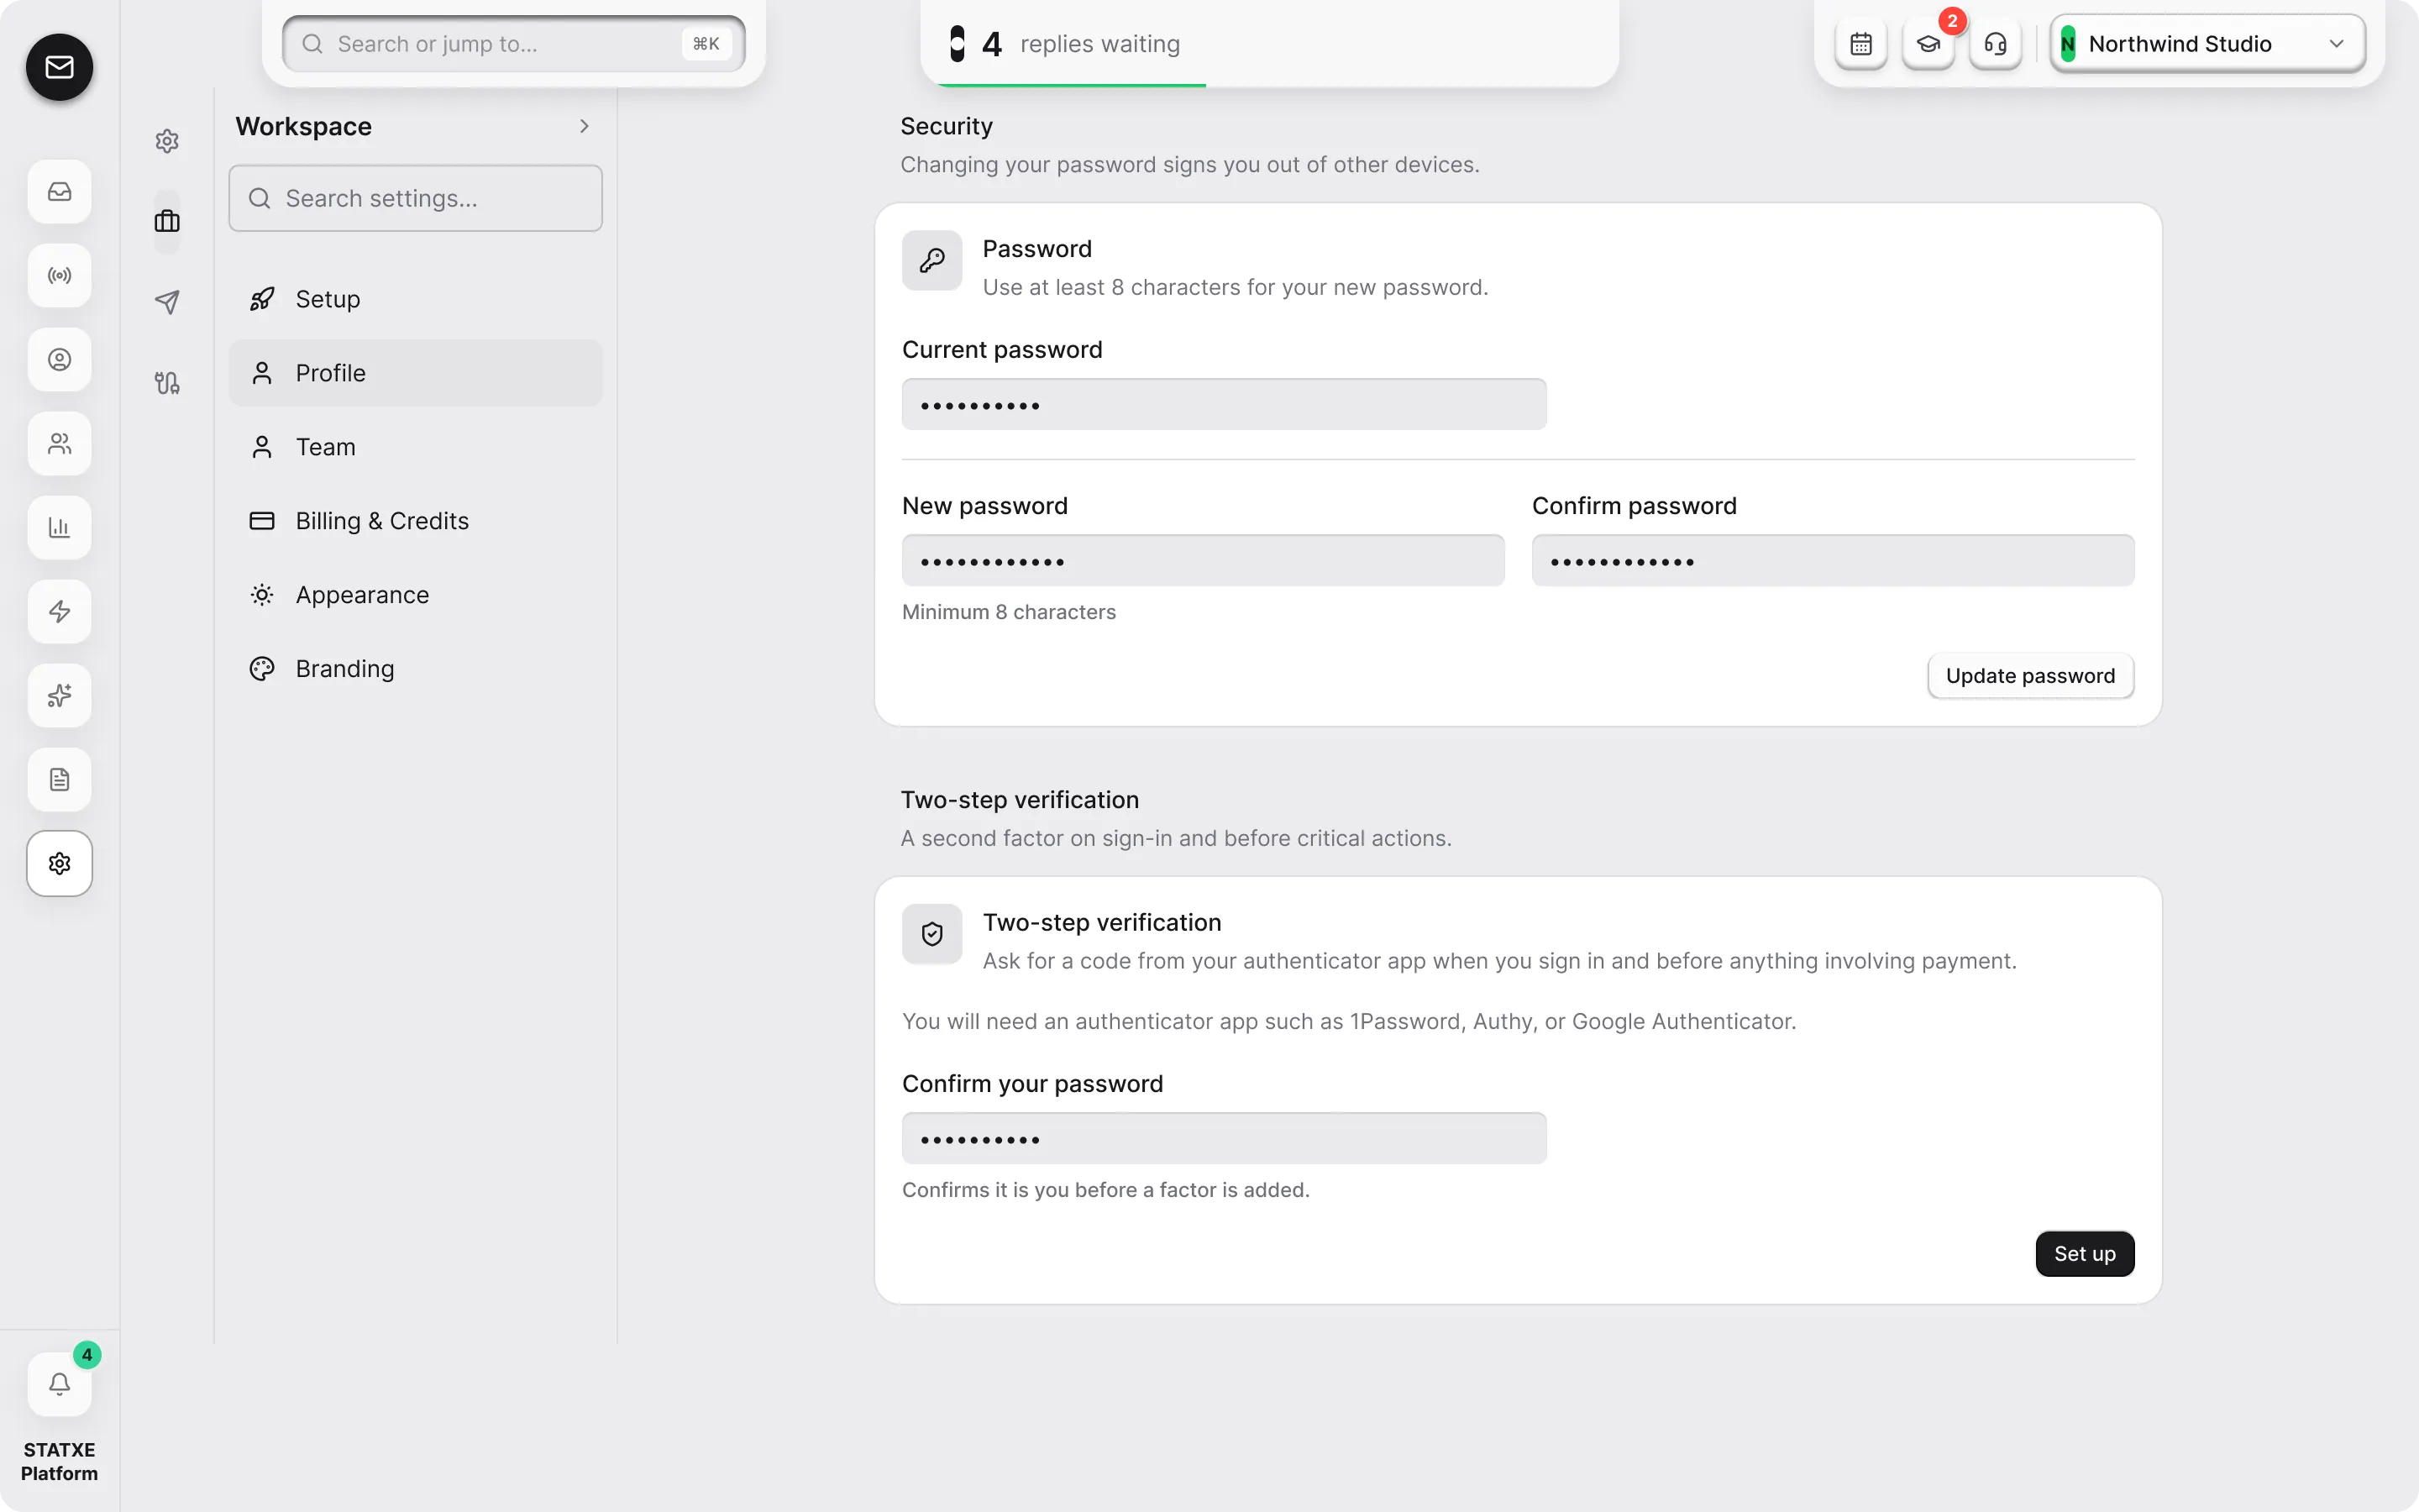Click the rocket icon next to Setup
Screen dimensions: 2419x1512
[262, 299]
